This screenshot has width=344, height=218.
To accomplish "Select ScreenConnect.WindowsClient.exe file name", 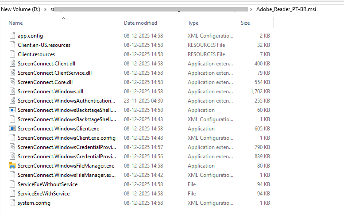I will pyautogui.click(x=58, y=128).
